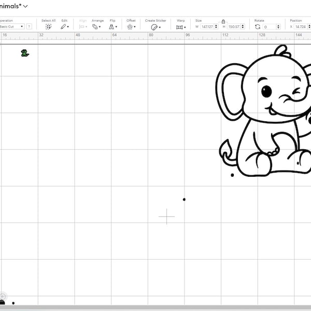Open the Basic Cut operation dropdown
The height and width of the screenshot is (311, 311).
(x=12, y=26)
